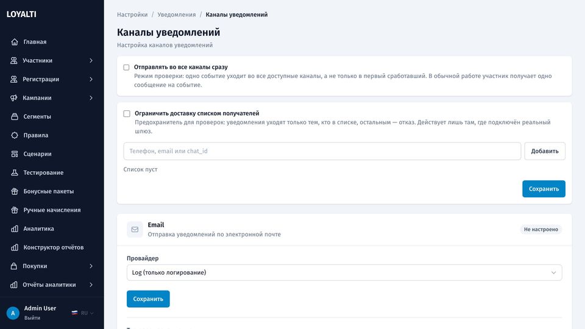
Task: Expand the Отчёты аналитики submenu chevron
Action: pos(91,285)
